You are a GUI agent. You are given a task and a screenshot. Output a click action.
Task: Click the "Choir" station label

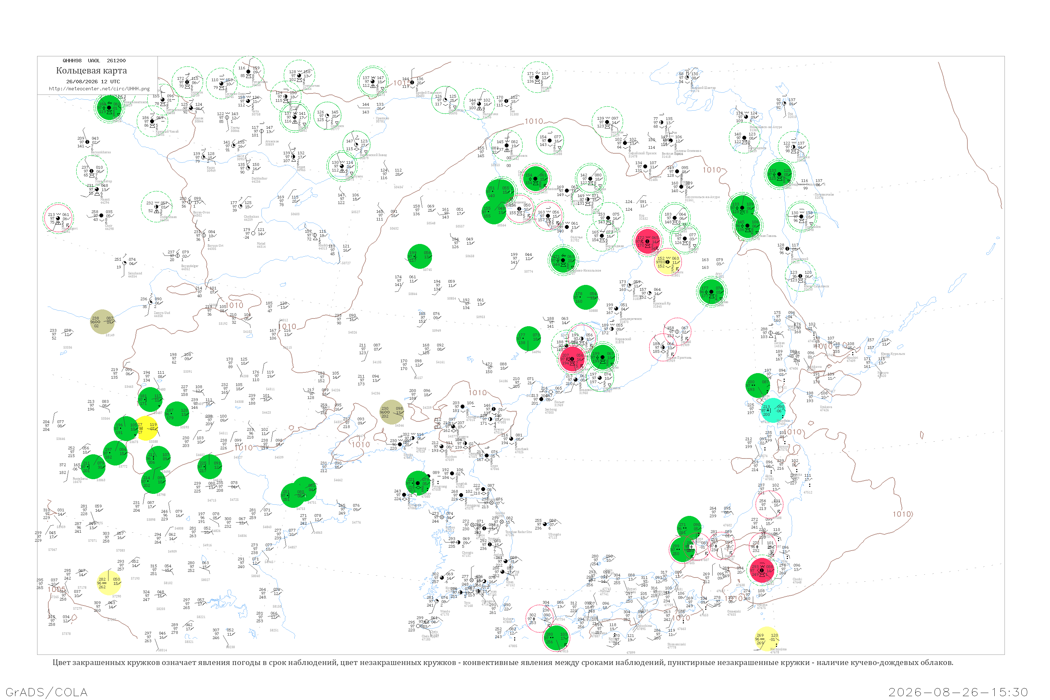pyautogui.click(x=108, y=225)
